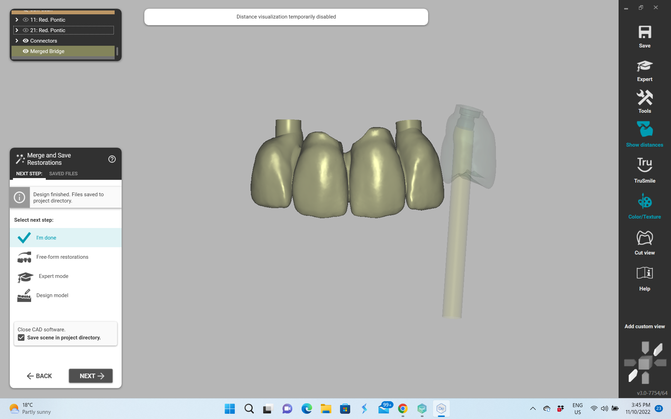Expand the 21: Red. Pontic tree node

(x=17, y=30)
